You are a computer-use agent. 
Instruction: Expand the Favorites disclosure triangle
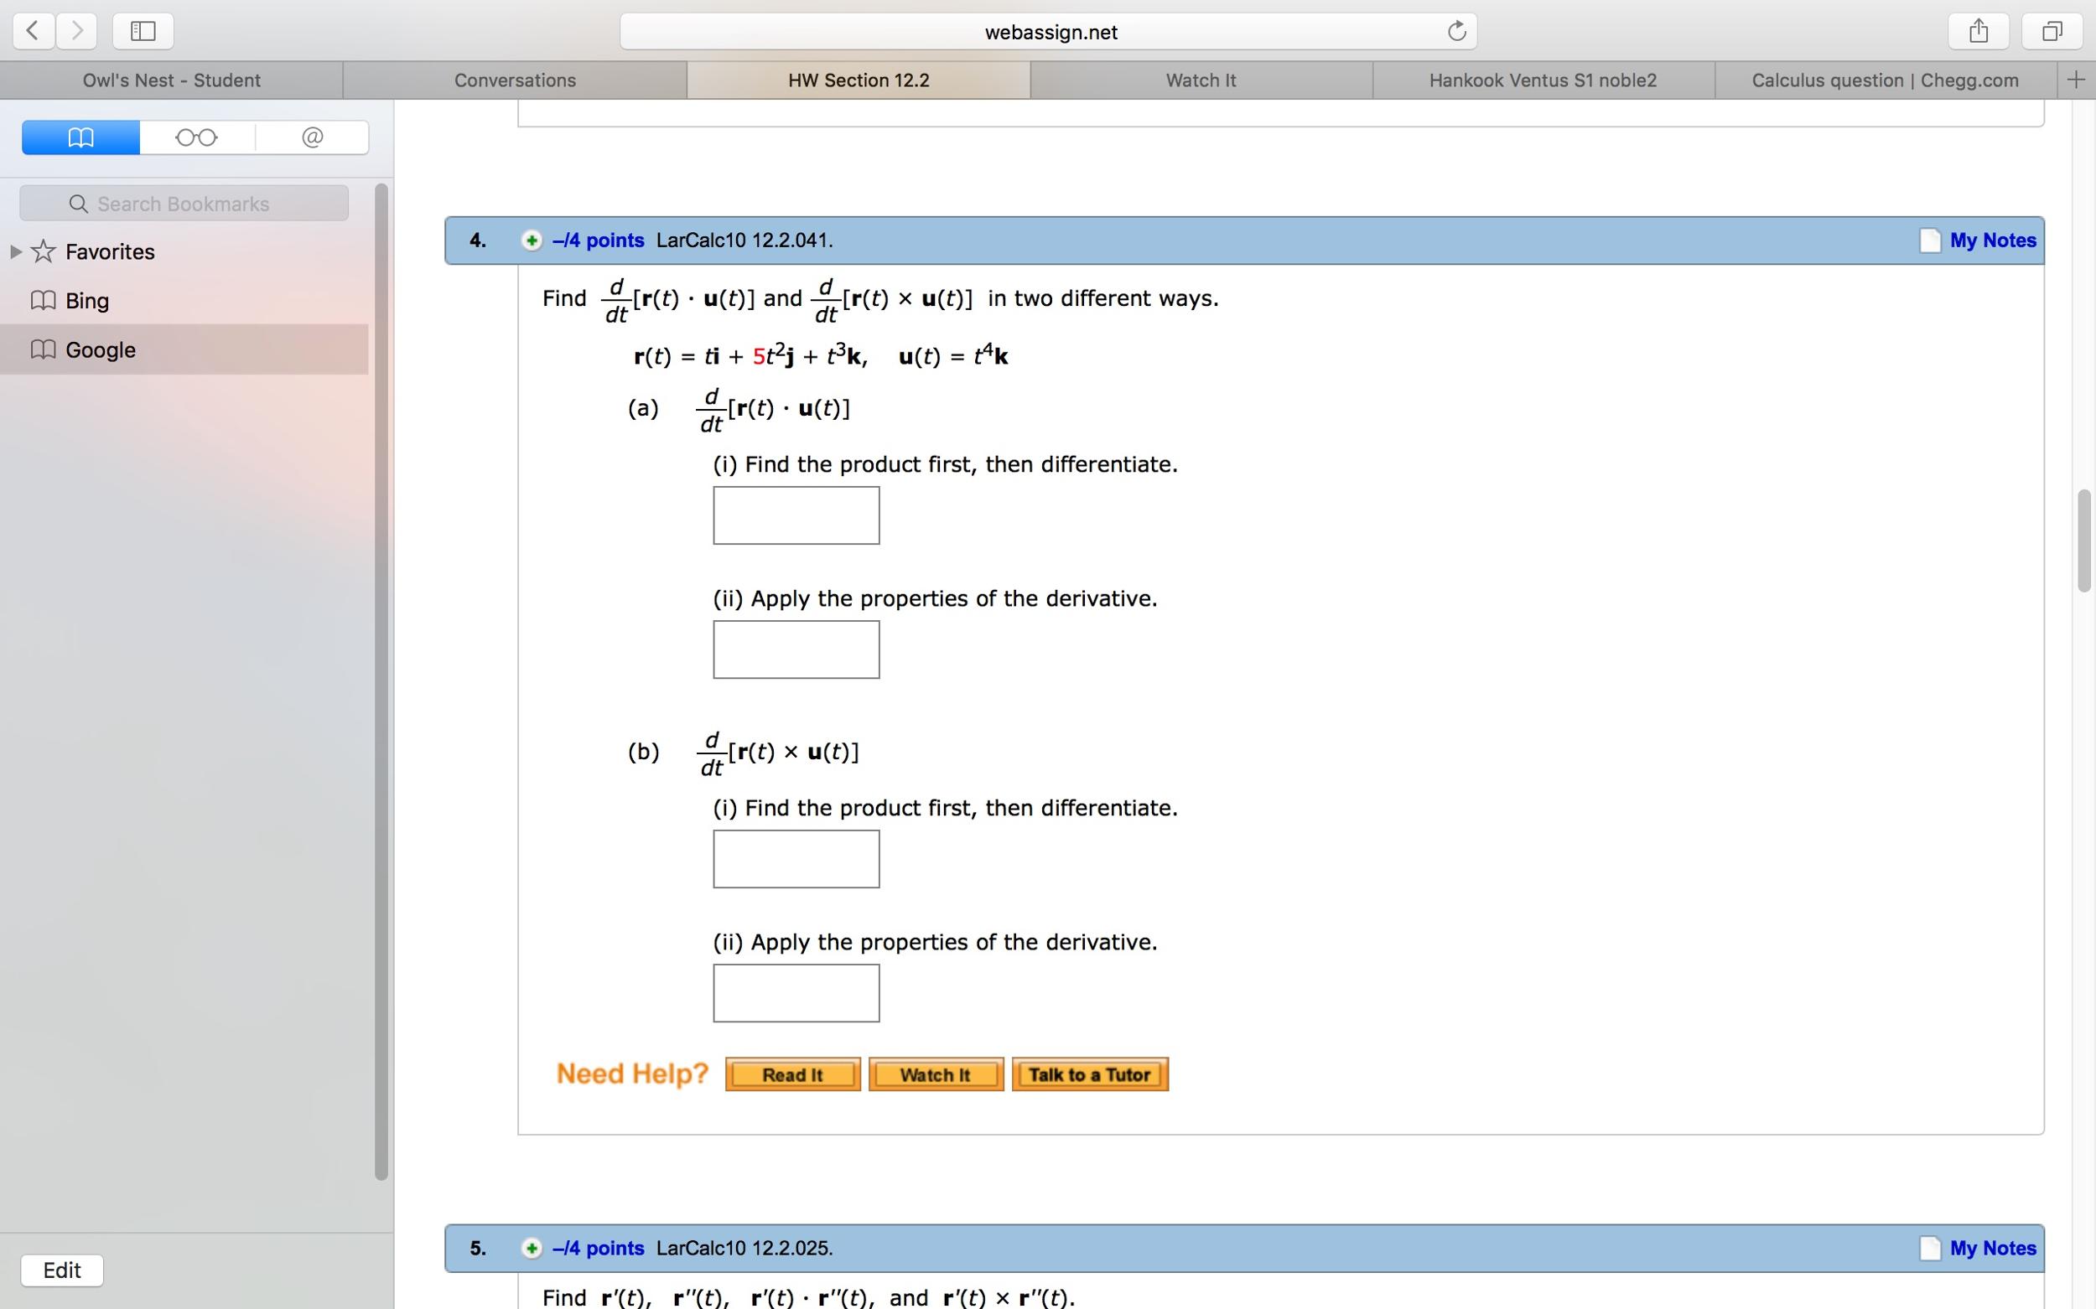pos(15,251)
